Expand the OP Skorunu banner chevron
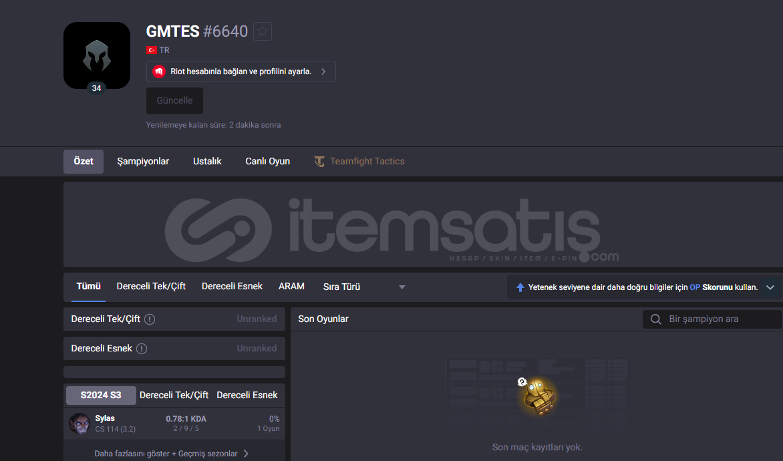The height and width of the screenshot is (461, 783). (770, 287)
